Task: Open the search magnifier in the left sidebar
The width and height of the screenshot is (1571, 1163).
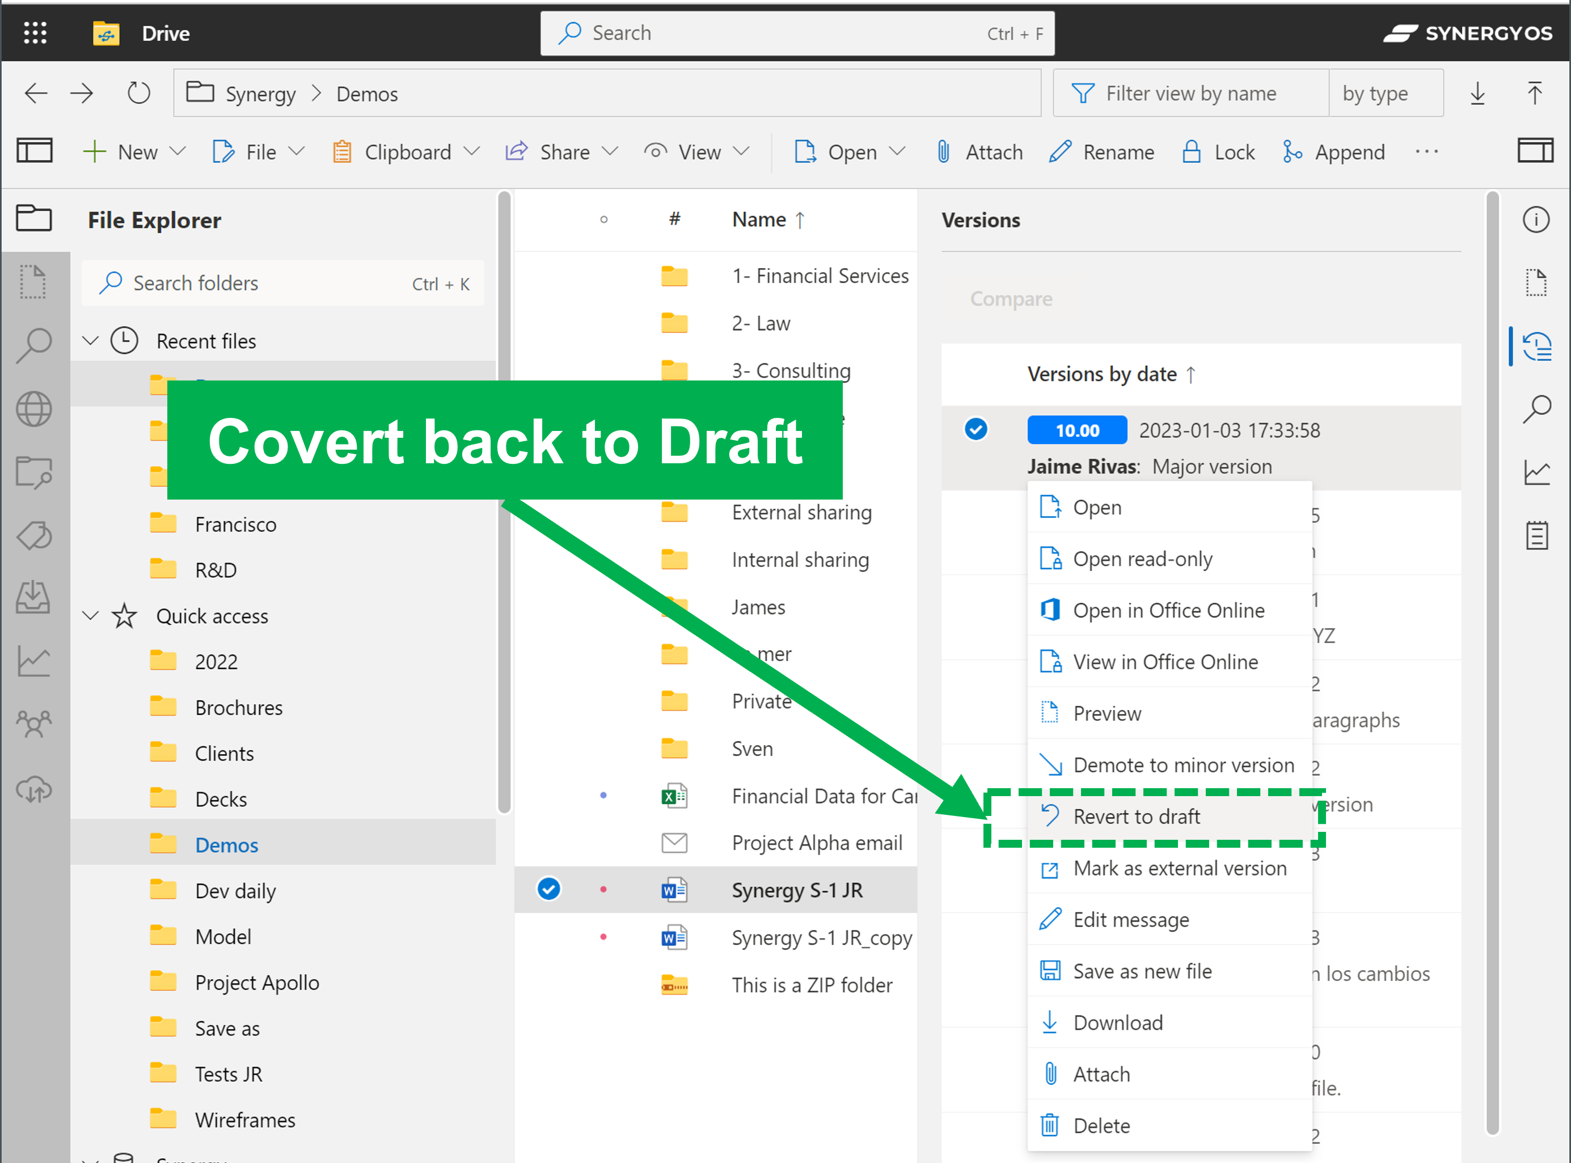Action: pyautogui.click(x=34, y=345)
